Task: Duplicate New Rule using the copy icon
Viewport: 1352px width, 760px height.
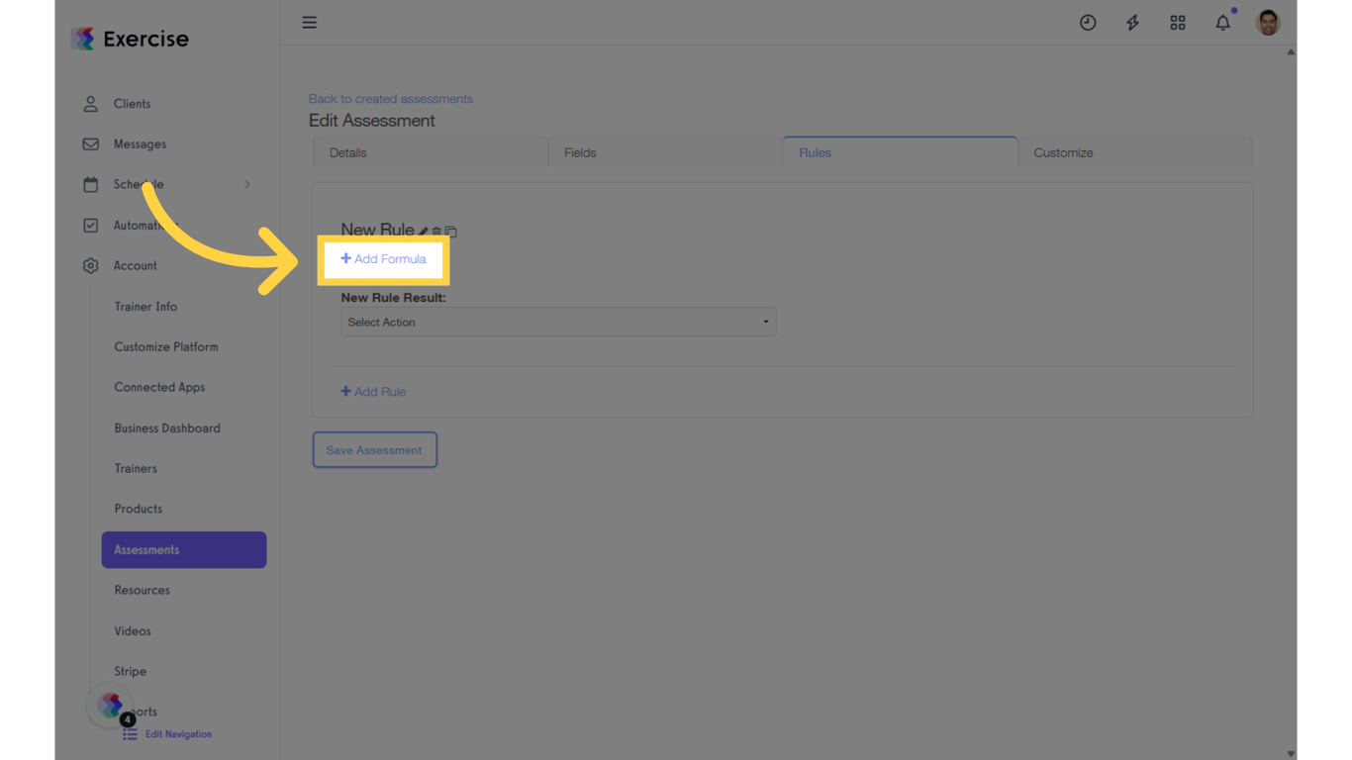Action: tap(452, 231)
